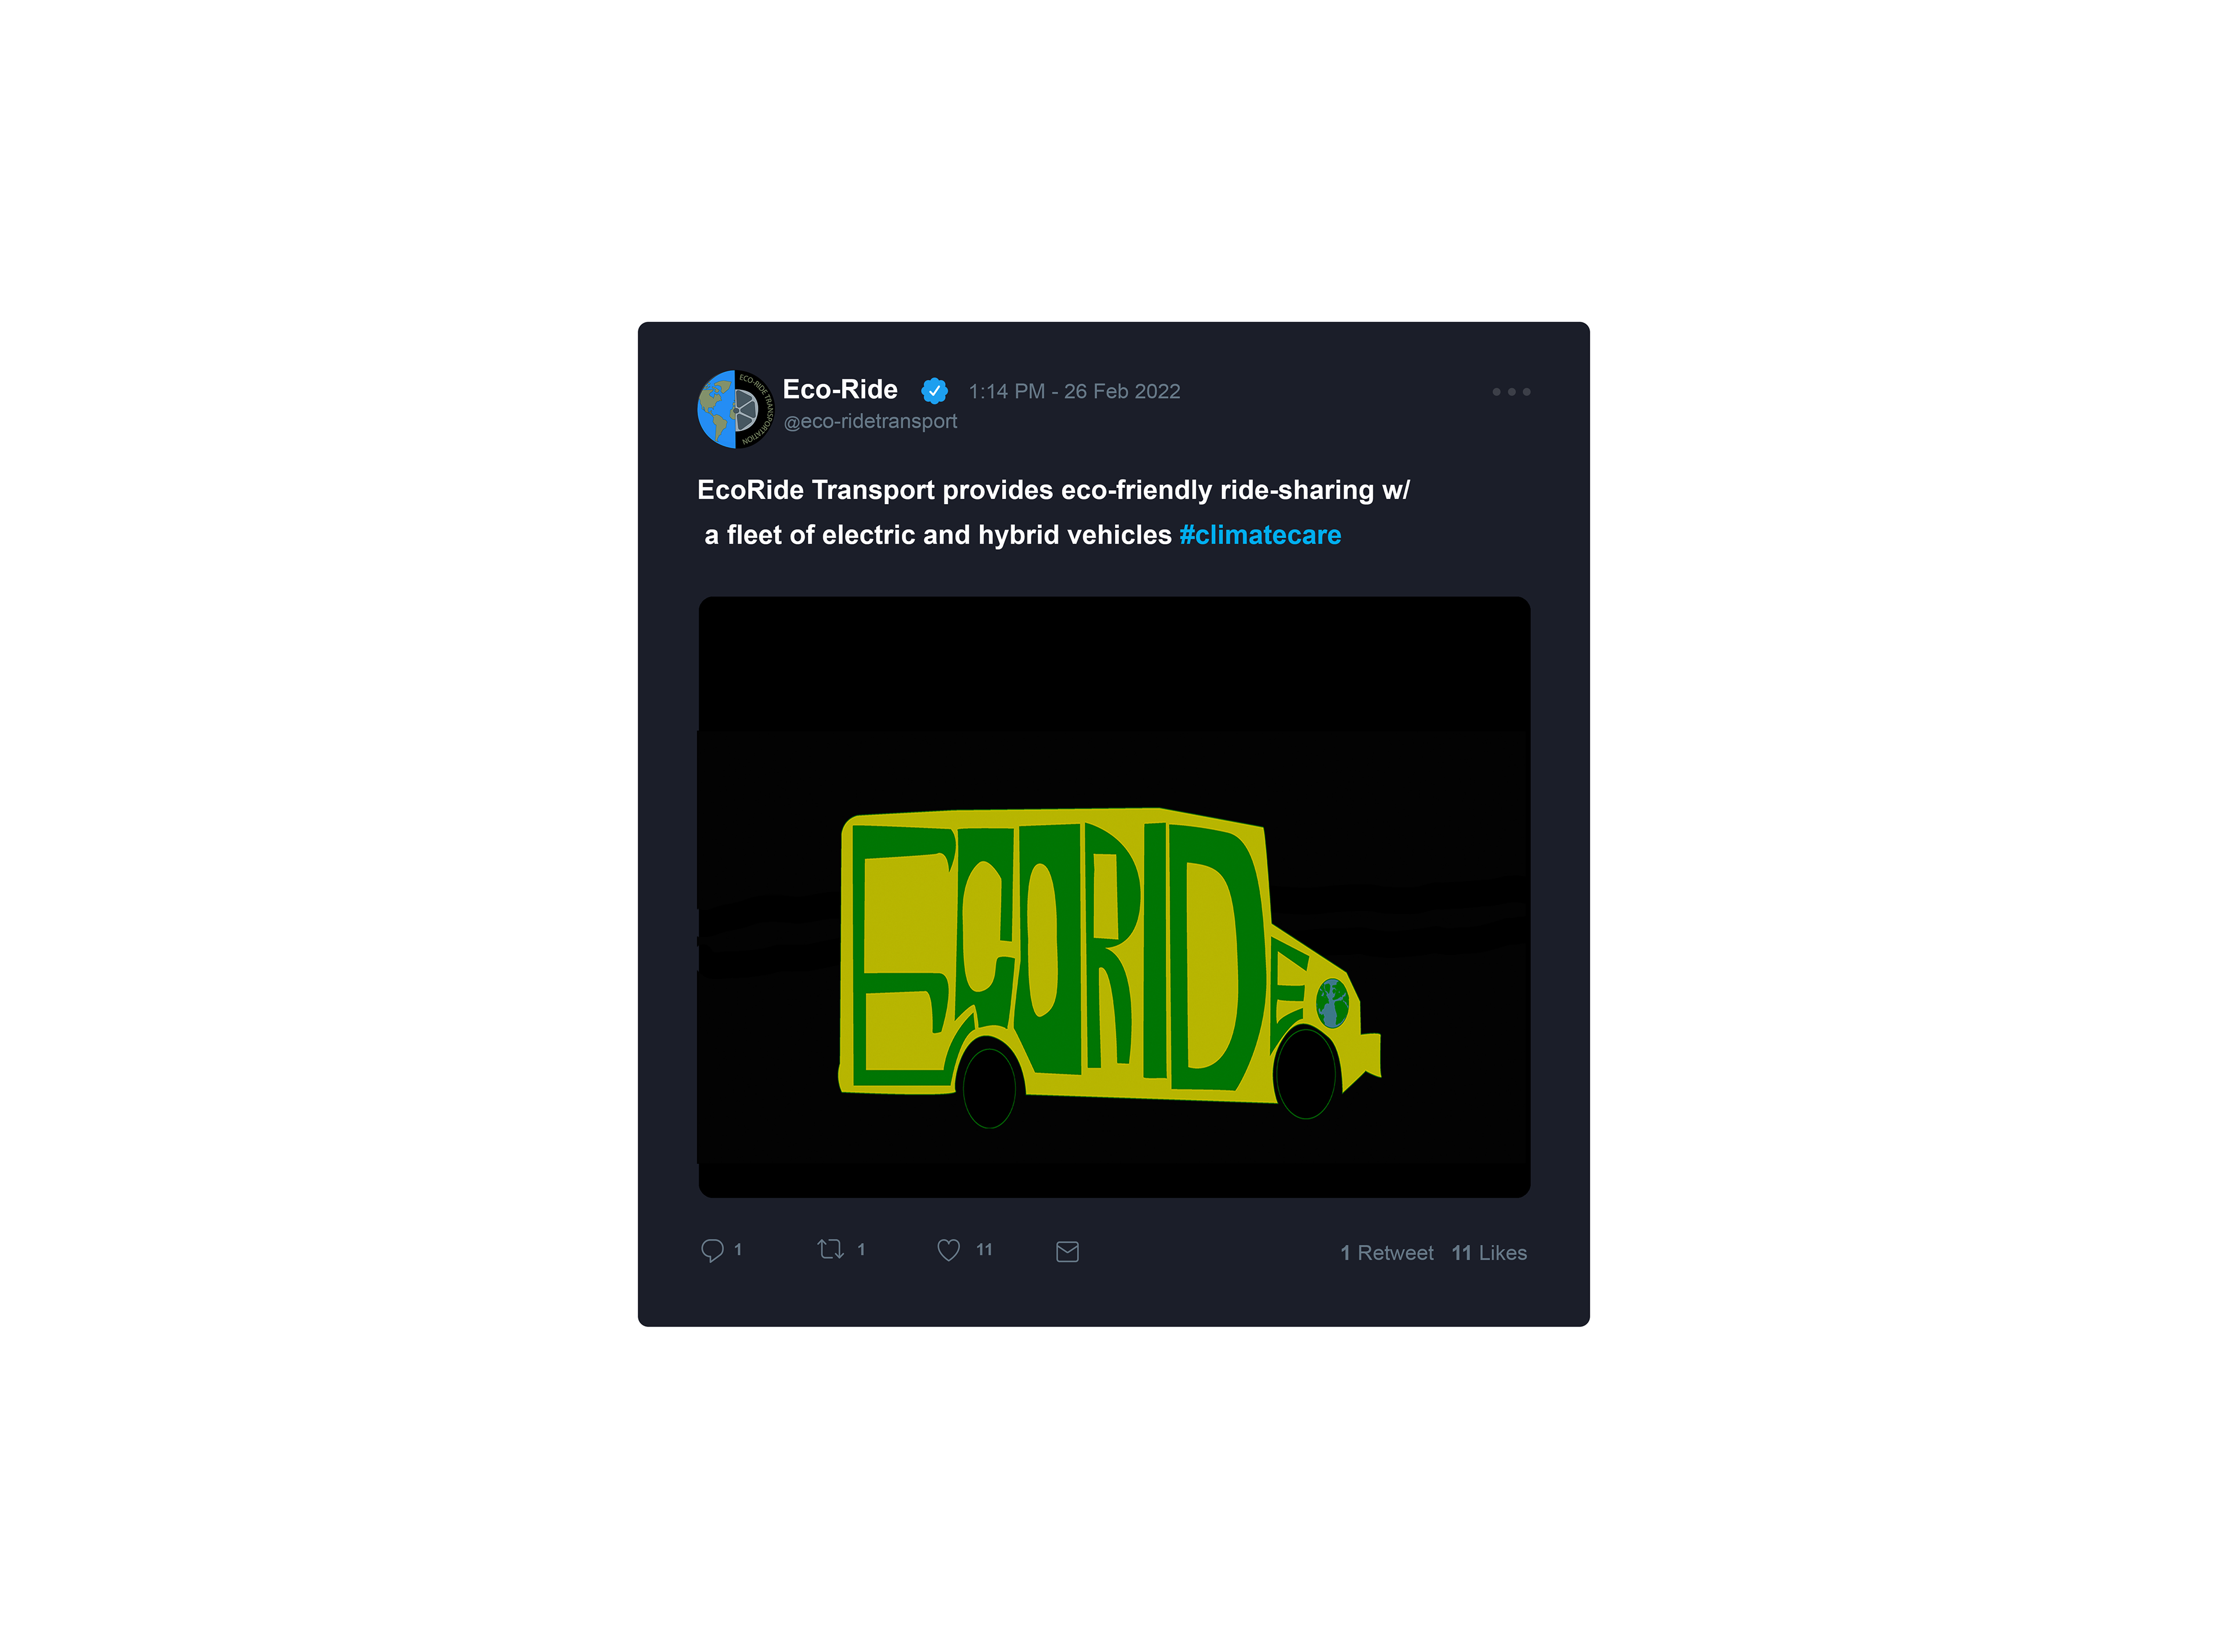Viewport: 2228px width, 1652px height.
Task: Click the tweet text about EcoRide Transport
Action: [x=1053, y=512]
